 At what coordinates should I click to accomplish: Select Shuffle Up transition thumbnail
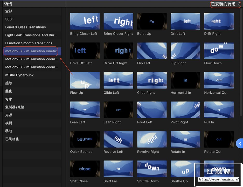pyautogui.click(x=185, y=169)
